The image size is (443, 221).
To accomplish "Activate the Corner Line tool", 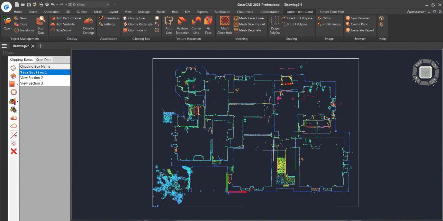I will 196,26.
